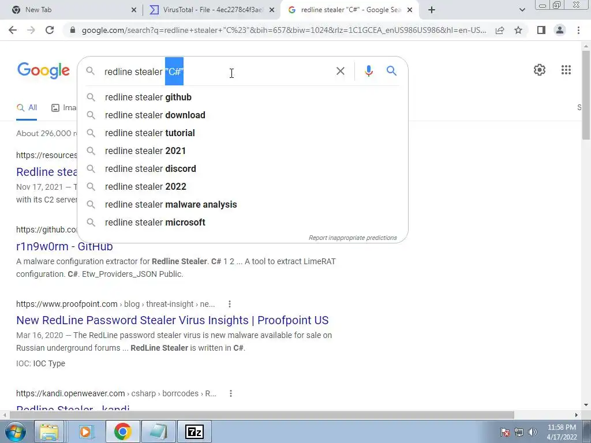The width and height of the screenshot is (591, 443).
Task: Choose suggestion redline stealer discord
Action: pos(243,168)
